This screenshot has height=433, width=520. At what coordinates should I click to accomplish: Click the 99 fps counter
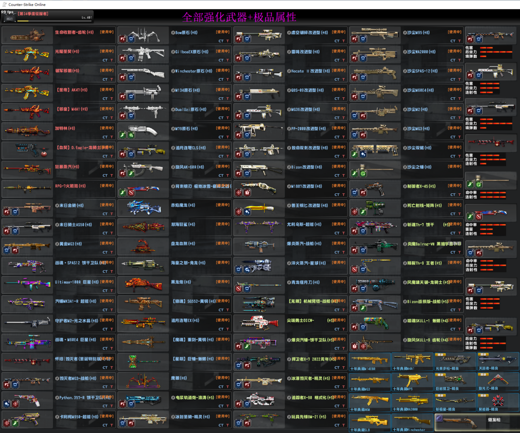[x=7, y=12]
